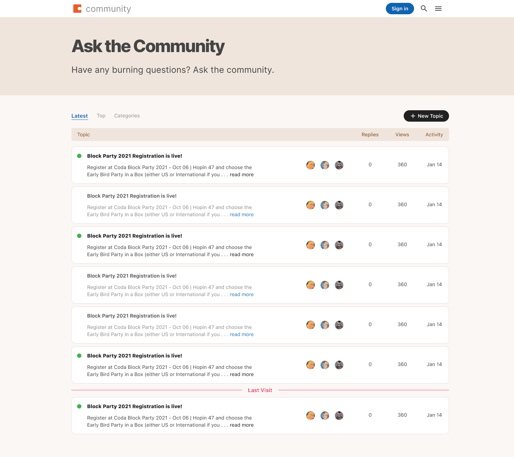Image resolution: width=514 pixels, height=457 pixels.
Task: Click the bearded man avatar in the fourth topic
Action: click(x=339, y=285)
